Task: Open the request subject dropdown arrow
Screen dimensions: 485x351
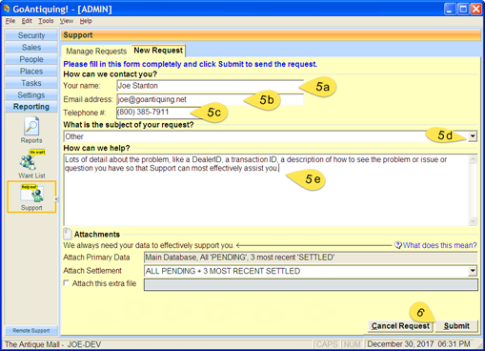Action: [473, 136]
